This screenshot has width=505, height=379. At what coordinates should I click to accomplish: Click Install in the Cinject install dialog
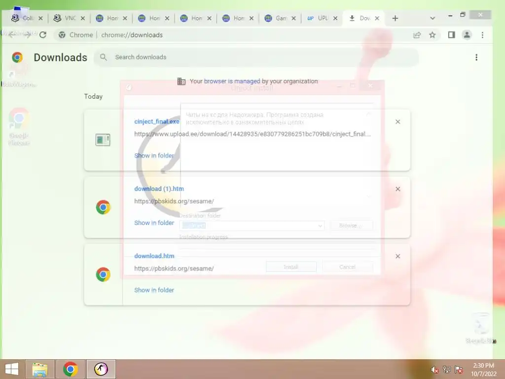291,267
